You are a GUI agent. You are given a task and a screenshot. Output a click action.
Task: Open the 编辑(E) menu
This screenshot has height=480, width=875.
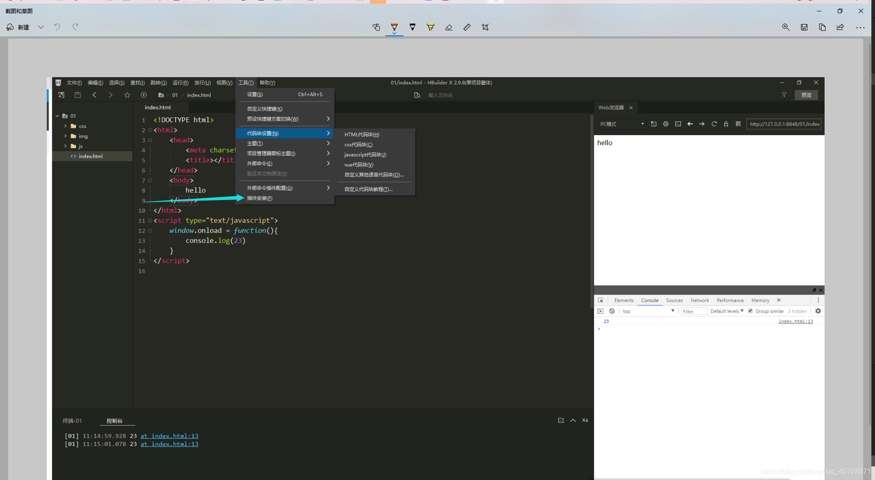coord(95,83)
